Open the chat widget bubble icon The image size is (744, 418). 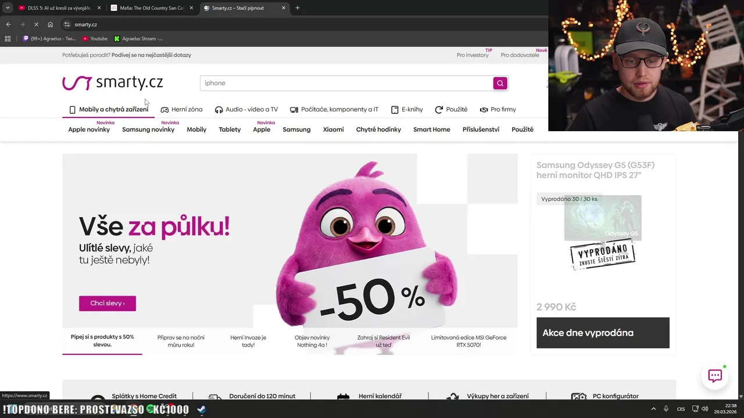(x=715, y=376)
